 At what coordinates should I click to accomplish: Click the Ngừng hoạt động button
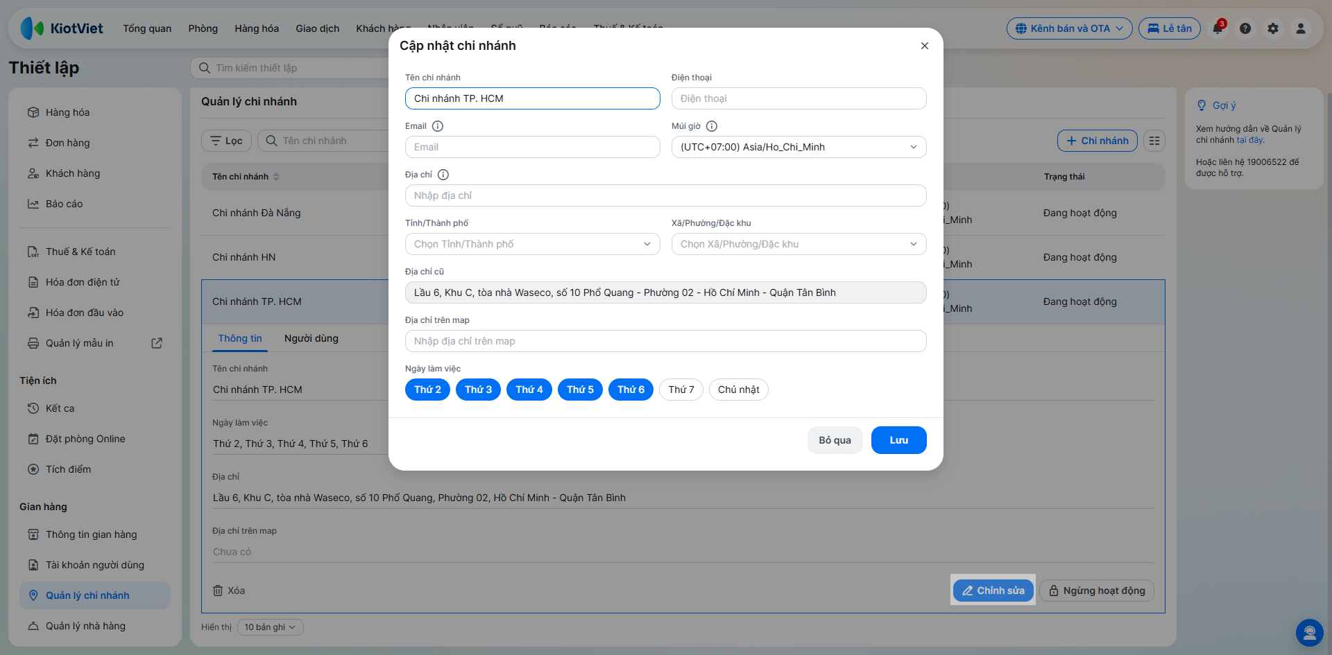click(1096, 591)
